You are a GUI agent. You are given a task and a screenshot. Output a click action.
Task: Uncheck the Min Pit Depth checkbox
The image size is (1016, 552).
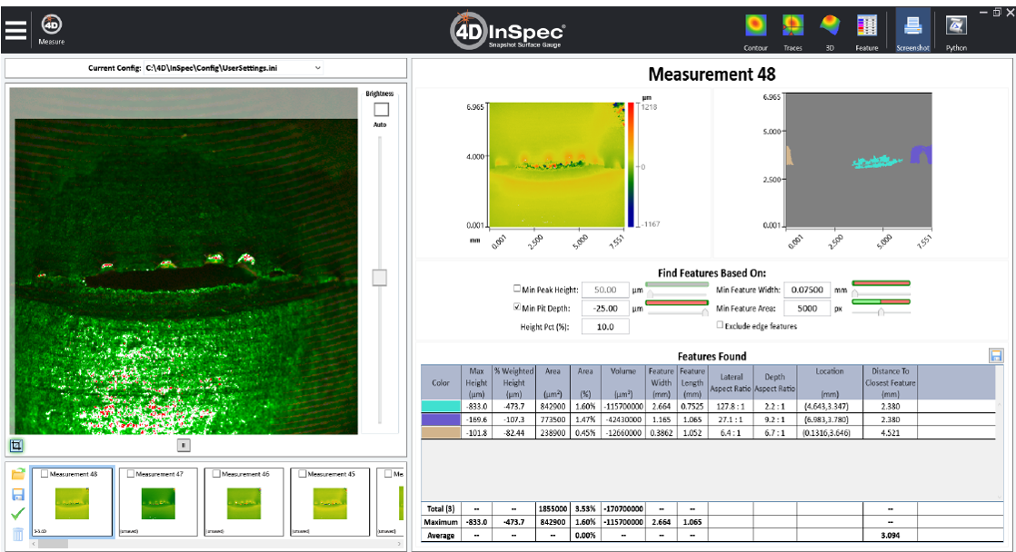click(x=518, y=308)
